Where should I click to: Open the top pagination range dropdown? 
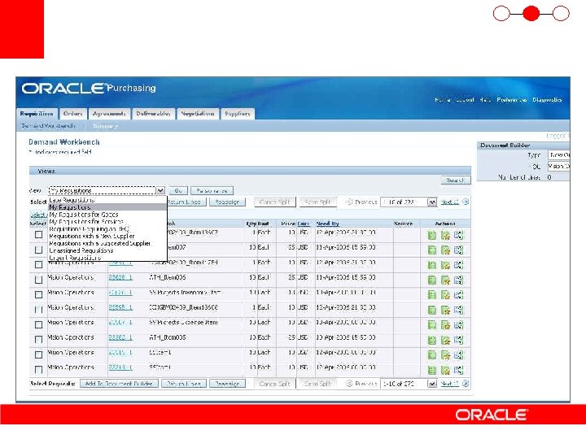point(432,202)
